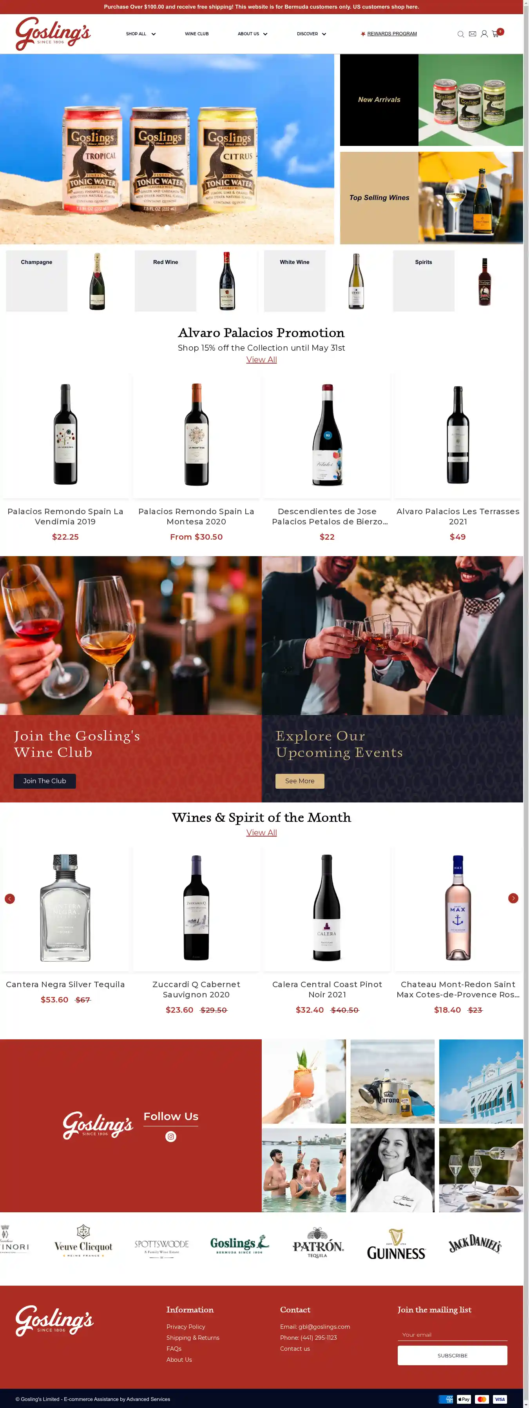Click the Gosling's logo in header
Image resolution: width=529 pixels, height=1408 pixels.
click(53, 34)
